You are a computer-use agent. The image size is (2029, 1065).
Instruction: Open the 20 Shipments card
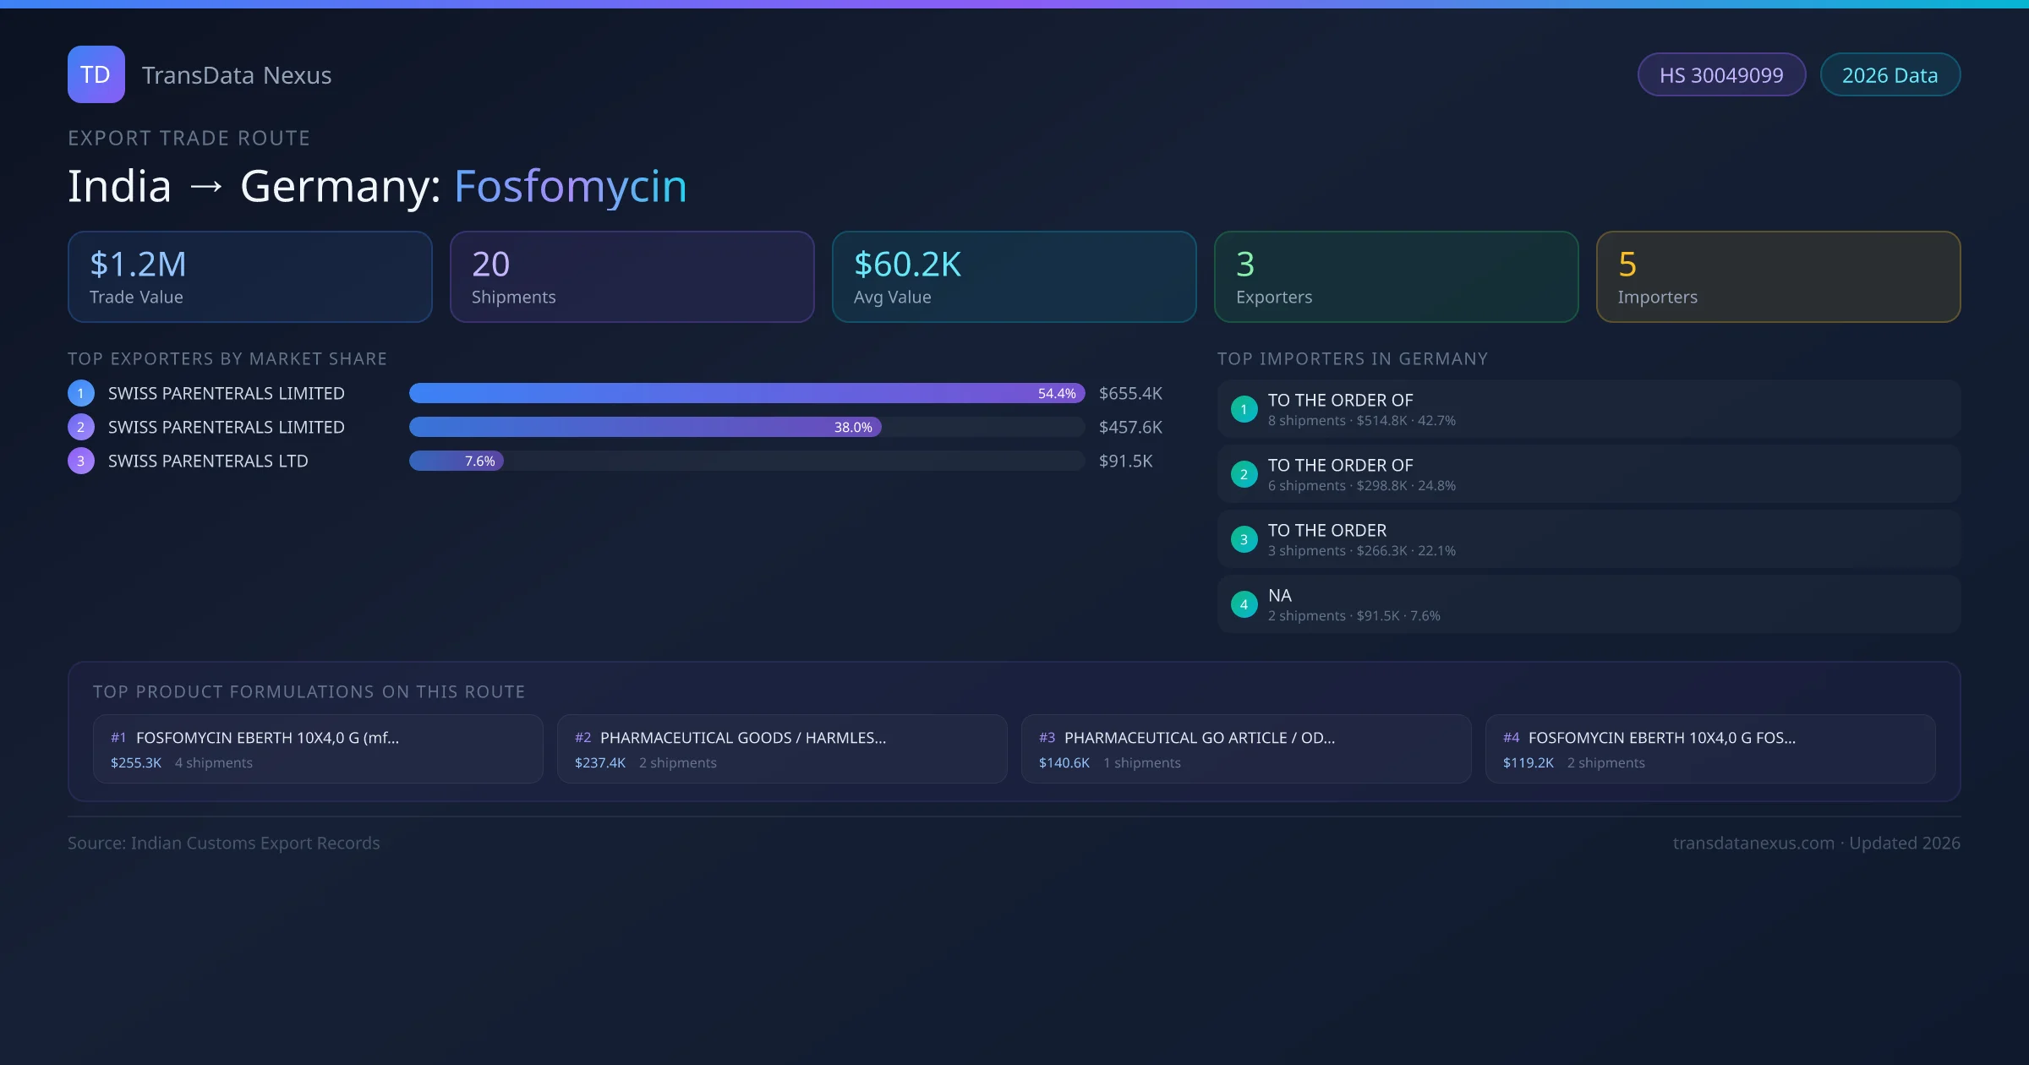(632, 276)
